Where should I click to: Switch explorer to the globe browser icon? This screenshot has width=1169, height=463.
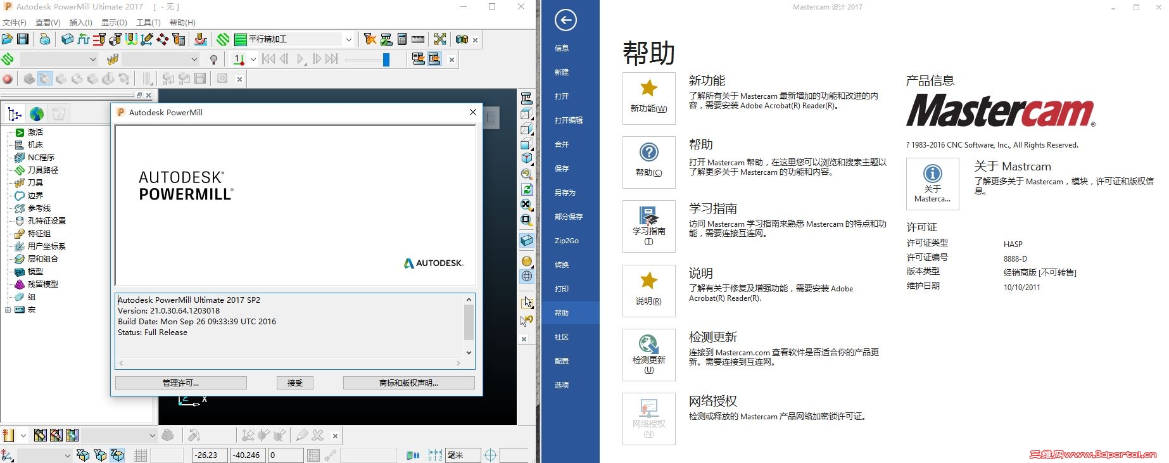coord(37,114)
